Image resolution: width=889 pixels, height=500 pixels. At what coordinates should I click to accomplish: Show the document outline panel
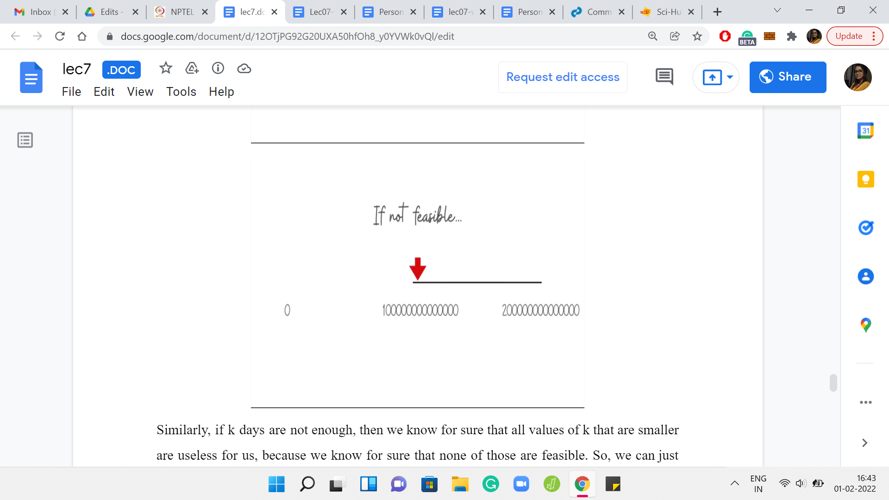[25, 140]
